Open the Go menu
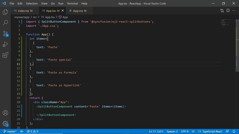Viewport: 239px width, 134px height. 53,3
